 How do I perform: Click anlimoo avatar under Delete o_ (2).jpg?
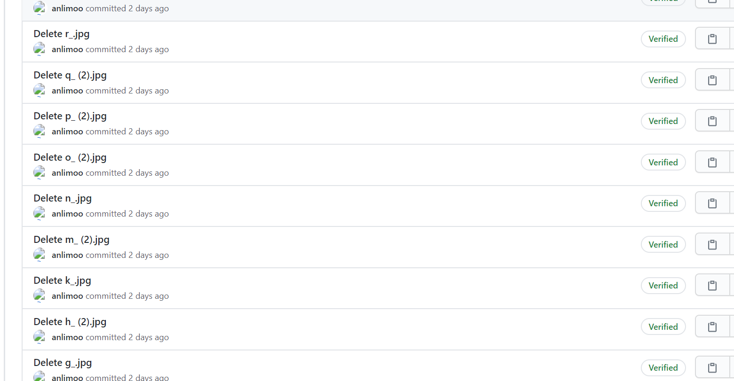tap(40, 172)
